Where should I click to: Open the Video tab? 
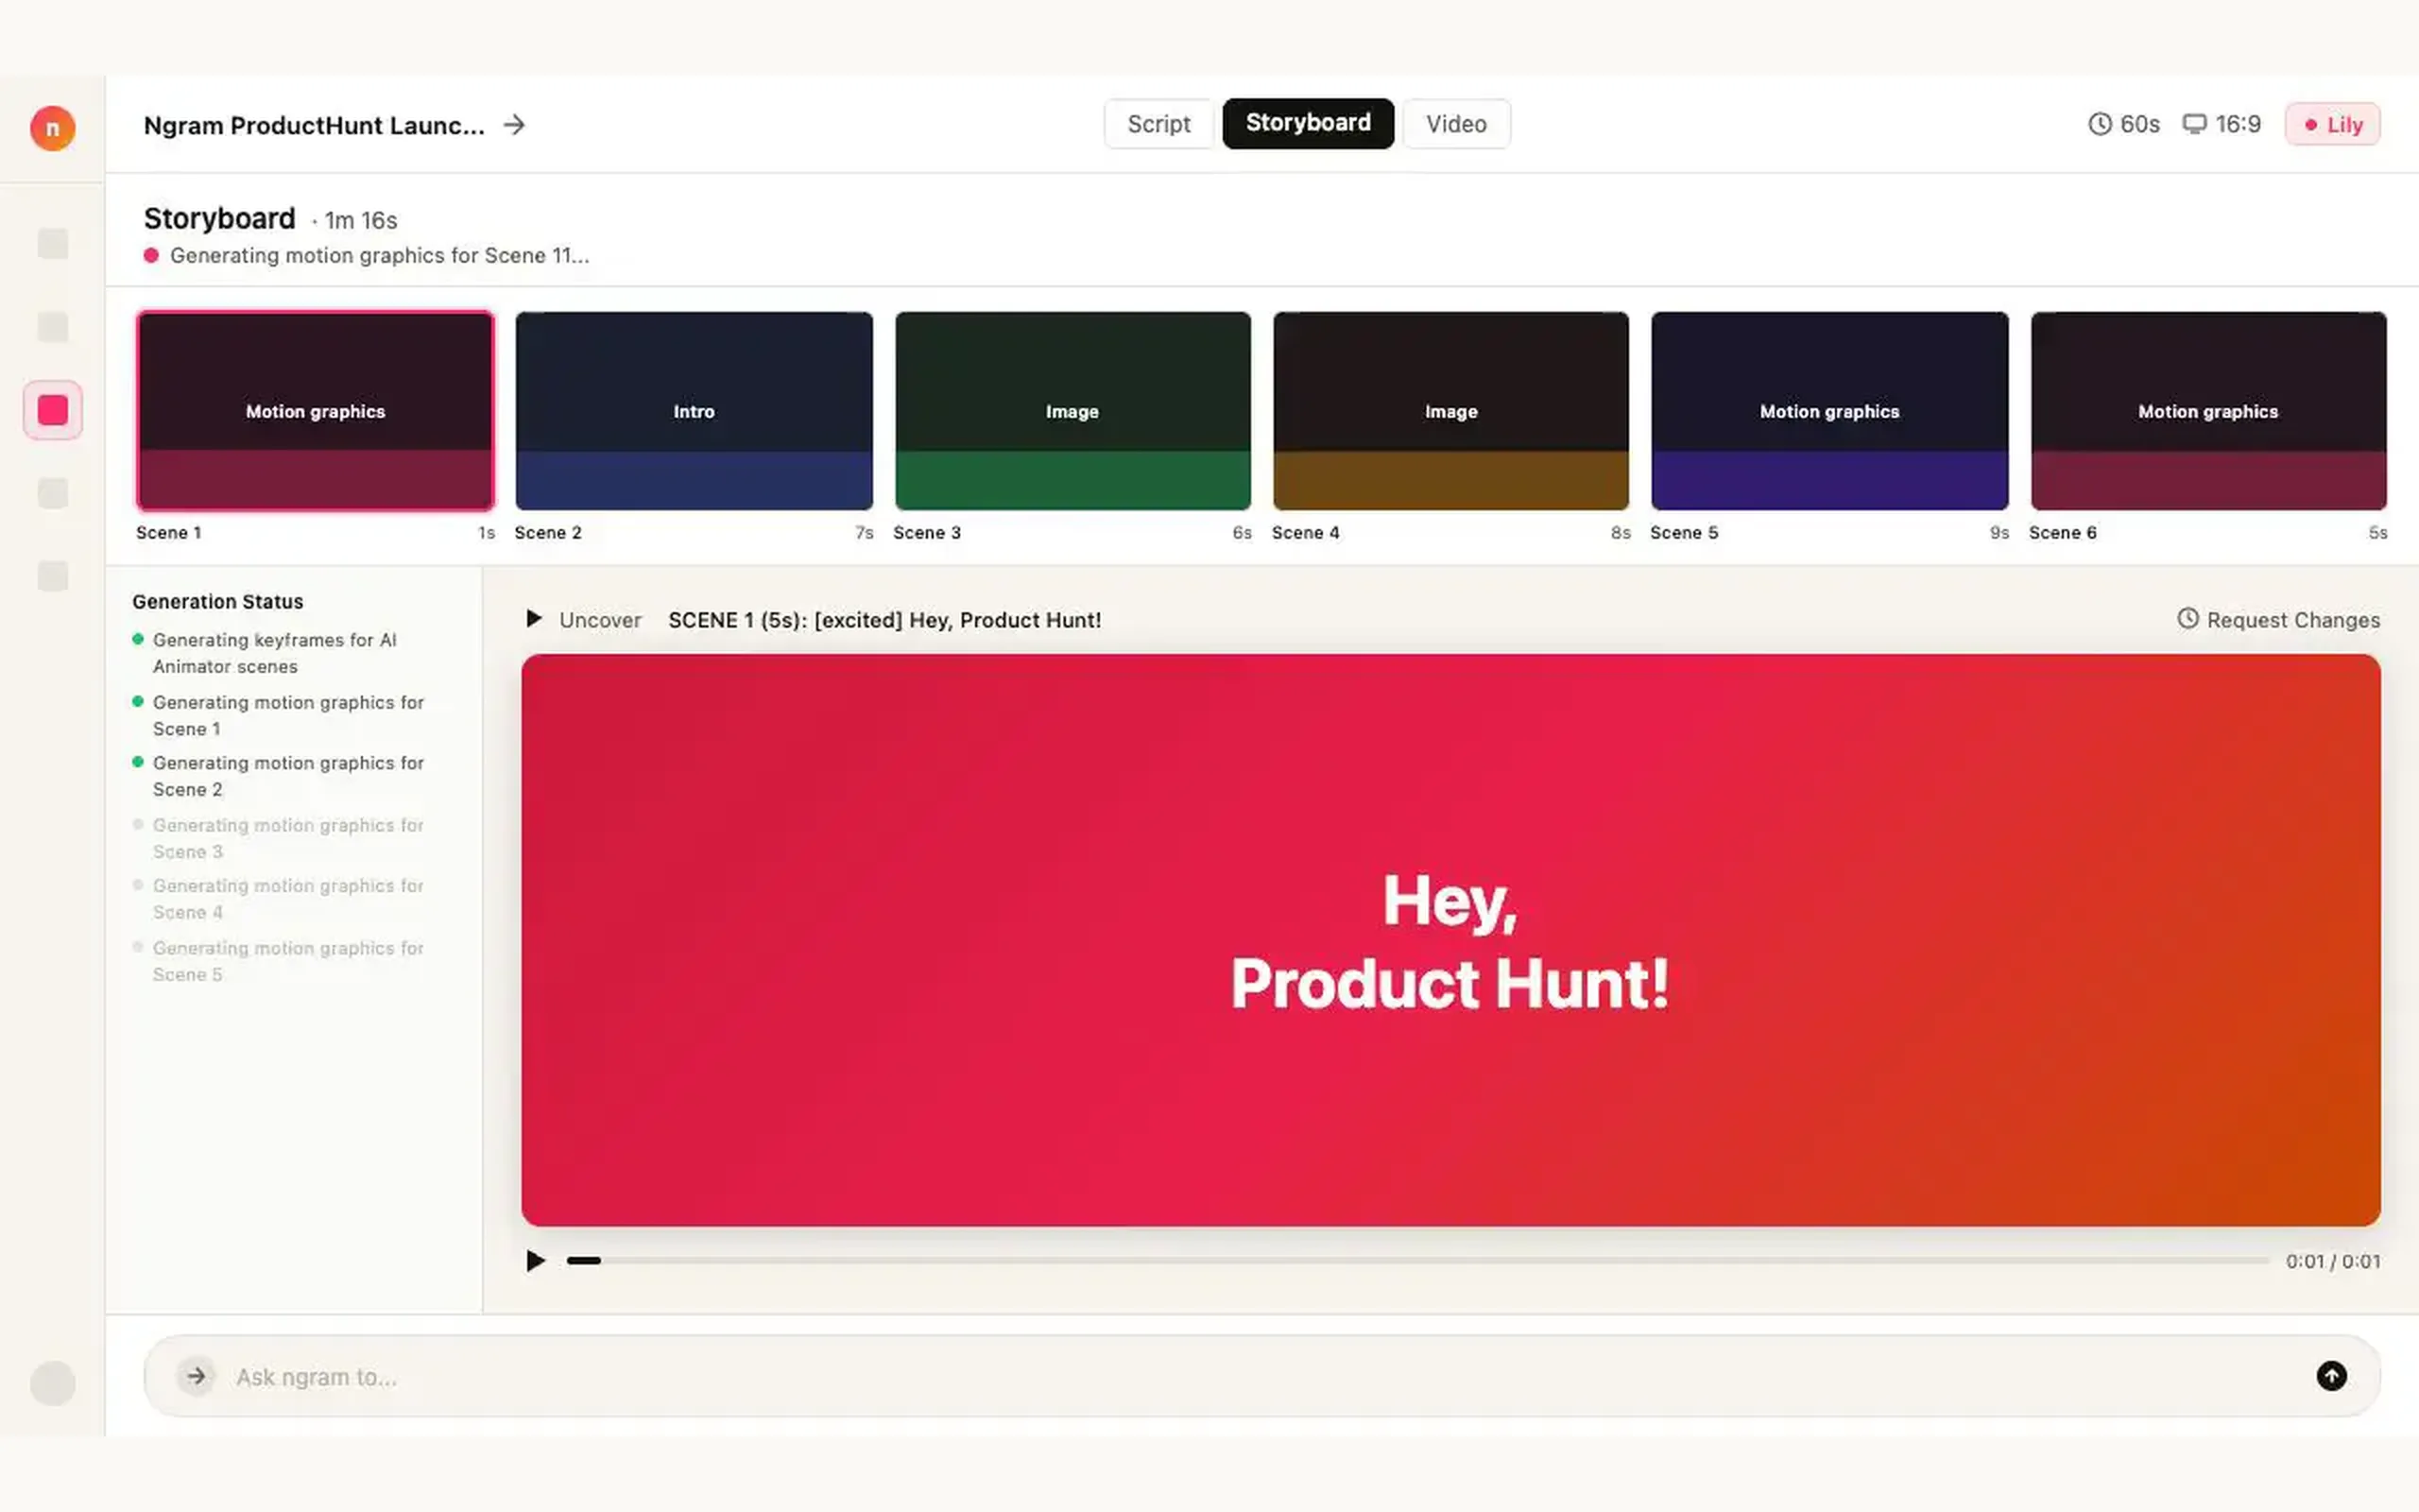pos(1456,124)
